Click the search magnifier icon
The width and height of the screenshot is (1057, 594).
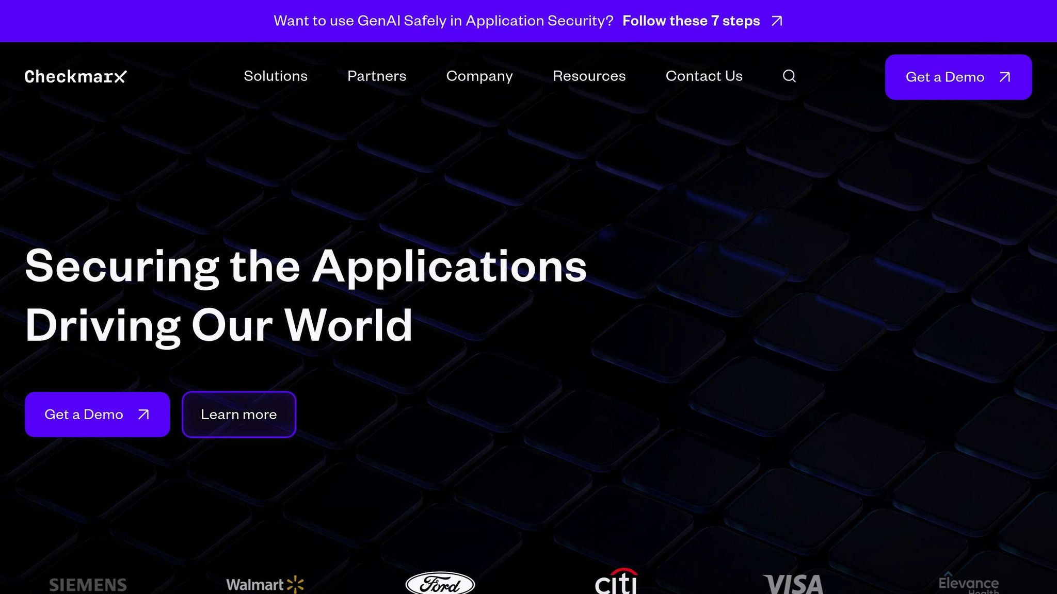tap(789, 76)
